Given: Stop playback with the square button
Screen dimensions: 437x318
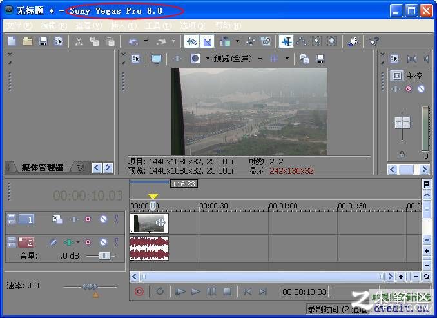Looking at the screenshot, I should (228, 292).
